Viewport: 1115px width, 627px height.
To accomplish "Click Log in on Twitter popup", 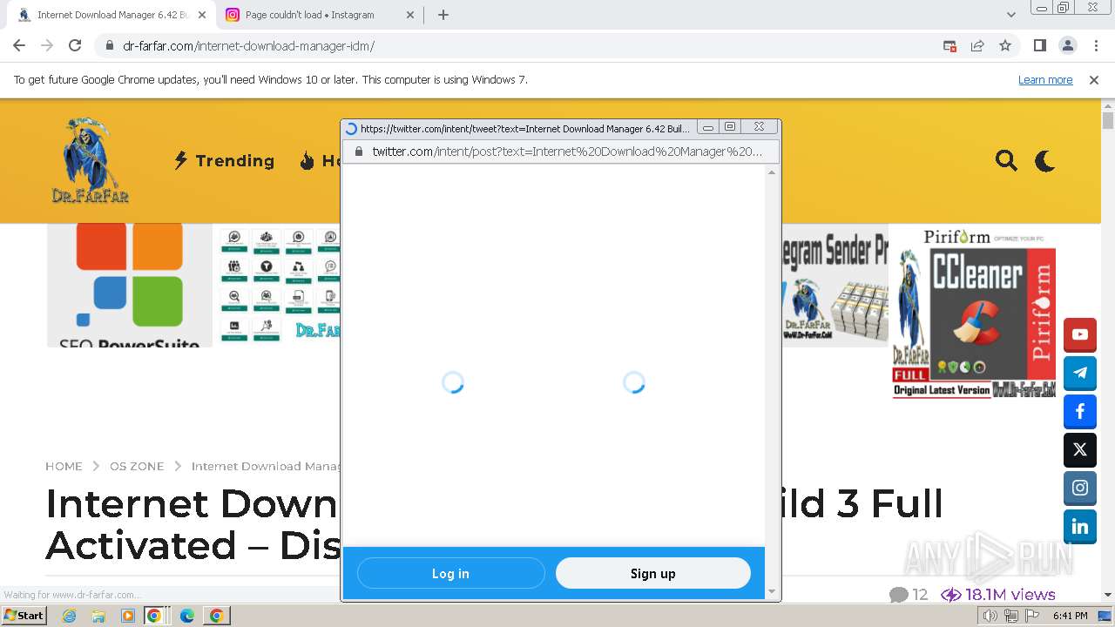I will [450, 573].
